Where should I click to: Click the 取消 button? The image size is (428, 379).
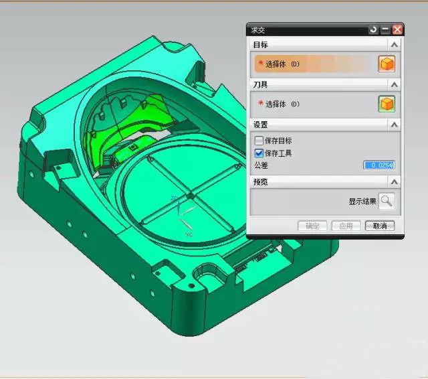[380, 226]
